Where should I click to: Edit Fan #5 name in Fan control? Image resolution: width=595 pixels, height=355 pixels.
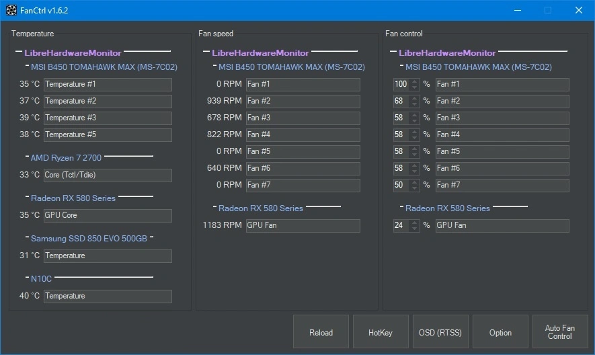(x=502, y=151)
